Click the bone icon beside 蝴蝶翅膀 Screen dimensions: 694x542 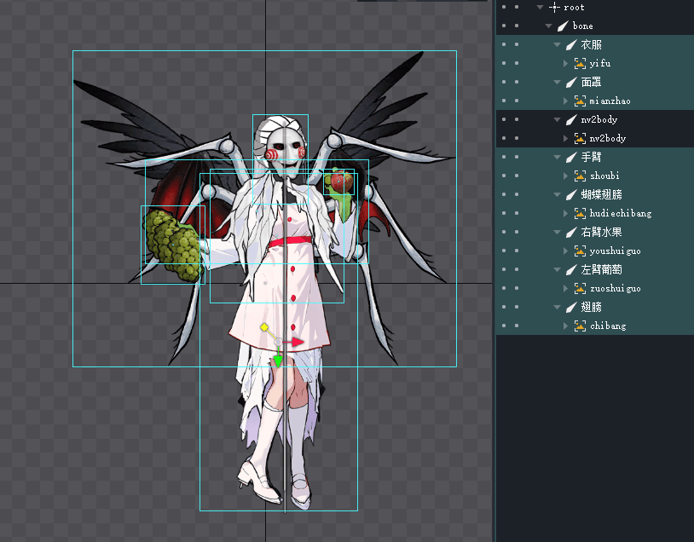[x=571, y=194]
